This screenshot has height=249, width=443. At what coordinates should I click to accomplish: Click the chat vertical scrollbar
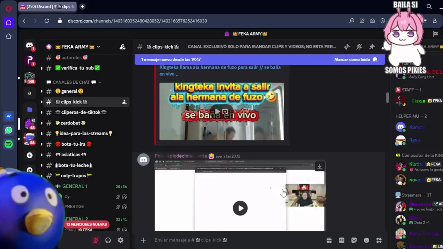pyautogui.click(x=388, y=98)
